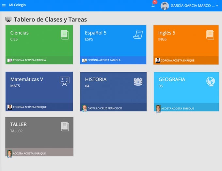Open the HISTORIA class title
The width and height of the screenshot is (222, 171).
pos(96,79)
